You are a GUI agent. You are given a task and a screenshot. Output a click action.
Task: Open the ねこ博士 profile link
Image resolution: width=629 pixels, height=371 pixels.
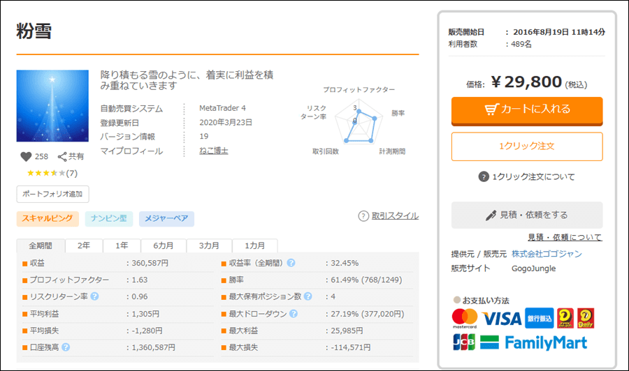(x=214, y=151)
